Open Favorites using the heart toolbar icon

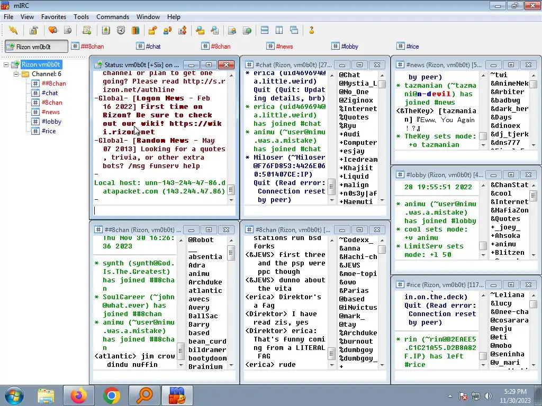coord(53,30)
